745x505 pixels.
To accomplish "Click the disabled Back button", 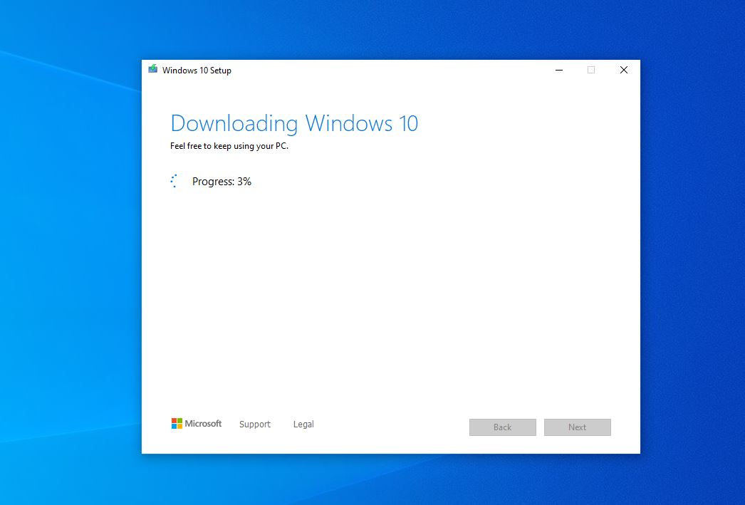I will pos(502,427).
